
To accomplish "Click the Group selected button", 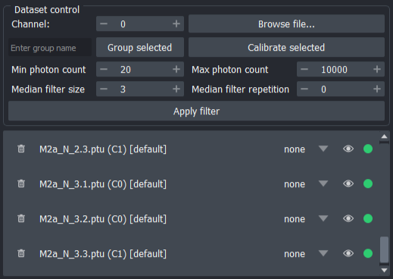I will click(x=140, y=47).
